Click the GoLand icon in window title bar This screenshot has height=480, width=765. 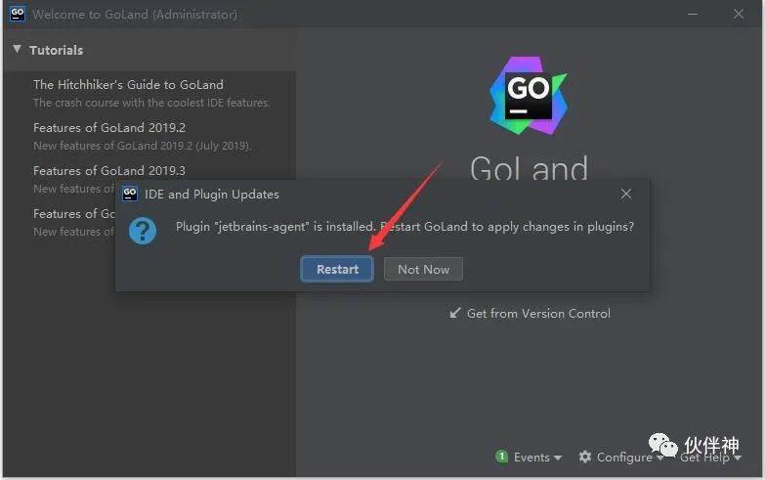click(x=18, y=14)
